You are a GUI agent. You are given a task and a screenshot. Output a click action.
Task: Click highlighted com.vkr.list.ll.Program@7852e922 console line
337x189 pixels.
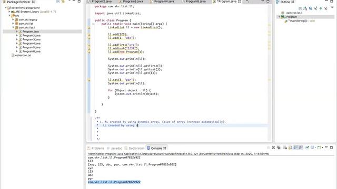tap(114, 182)
